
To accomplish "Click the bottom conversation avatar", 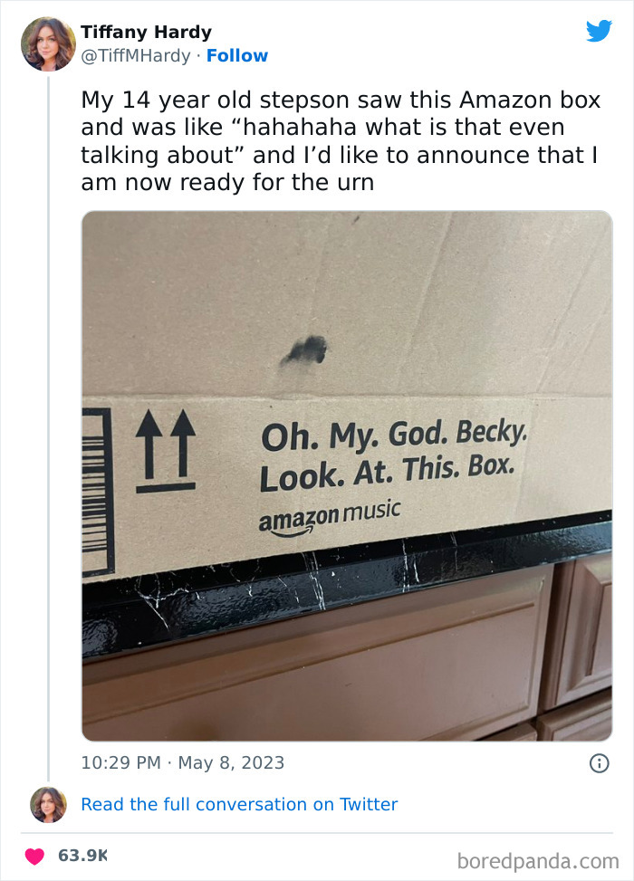I will tap(47, 804).
